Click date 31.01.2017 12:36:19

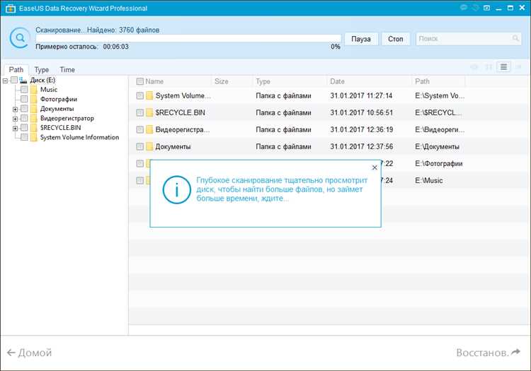(362, 129)
